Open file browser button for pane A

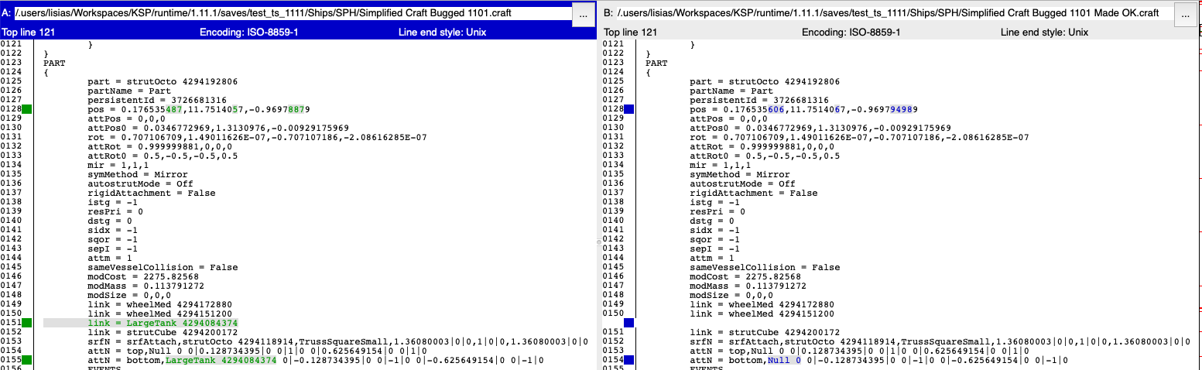pyautogui.click(x=584, y=14)
